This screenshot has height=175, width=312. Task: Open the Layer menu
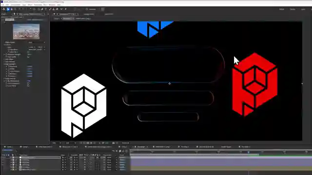(24, 5)
